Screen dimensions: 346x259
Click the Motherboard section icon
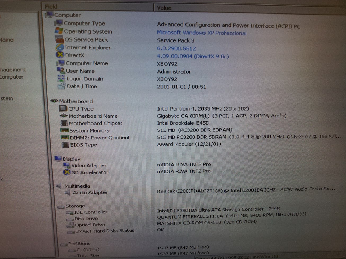coord(54,101)
